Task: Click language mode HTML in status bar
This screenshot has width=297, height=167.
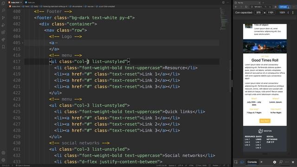Action: click(x=191, y=166)
